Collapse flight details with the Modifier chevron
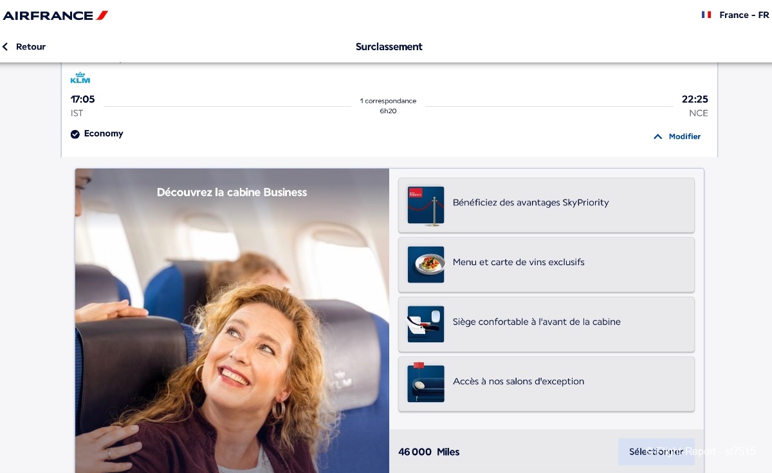Viewport: 772px width, 473px height. [657, 136]
